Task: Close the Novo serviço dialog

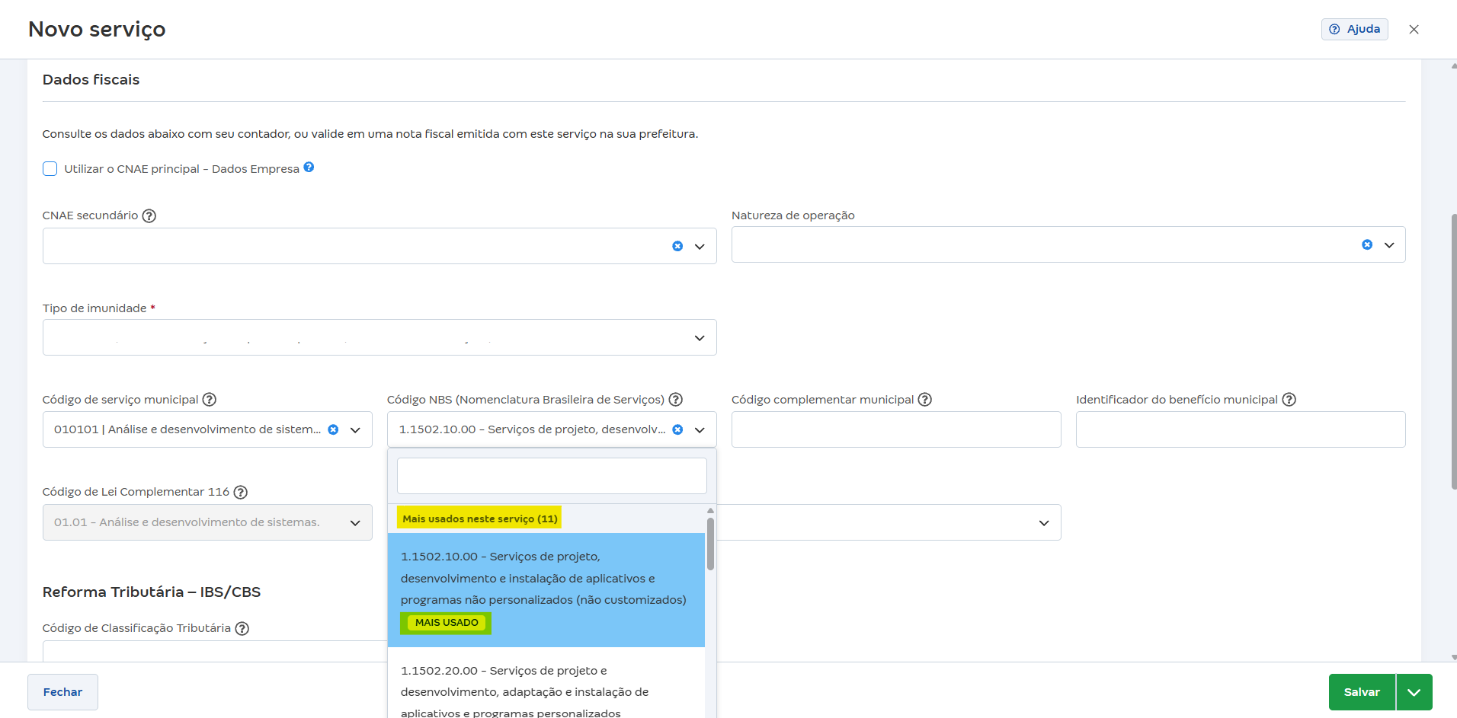Action: 1414,29
